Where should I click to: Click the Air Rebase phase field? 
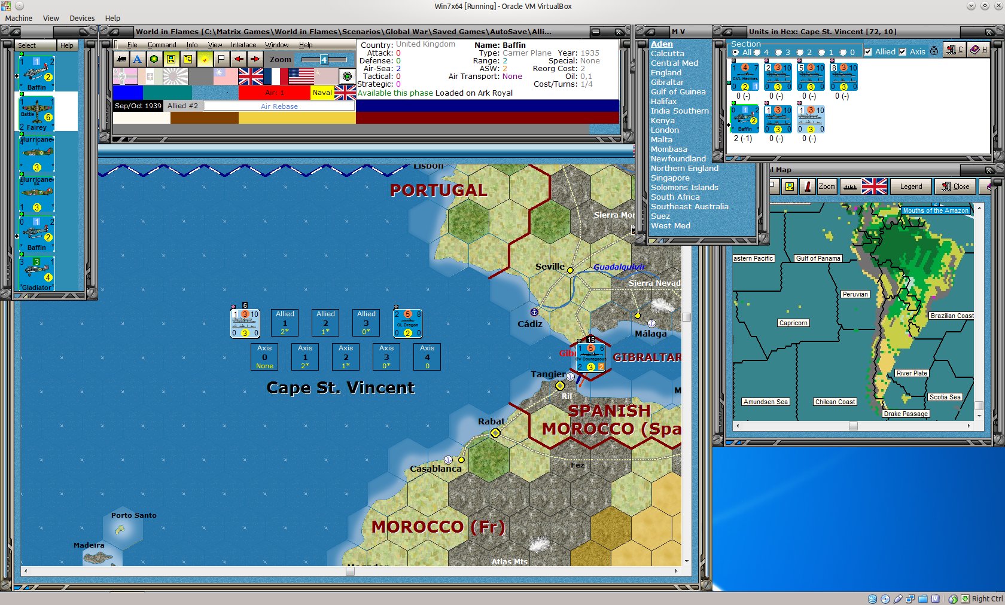[x=279, y=106]
